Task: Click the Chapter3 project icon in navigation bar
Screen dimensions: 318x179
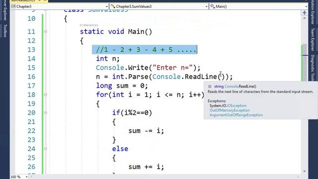Action: click(13, 6)
